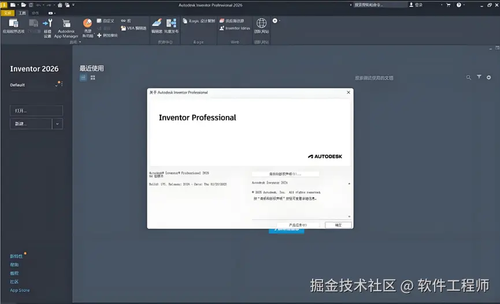Viewport: 500px width, 304px height.
Task: Click the scroll up arrow in About dialog text box
Action: coord(349,183)
